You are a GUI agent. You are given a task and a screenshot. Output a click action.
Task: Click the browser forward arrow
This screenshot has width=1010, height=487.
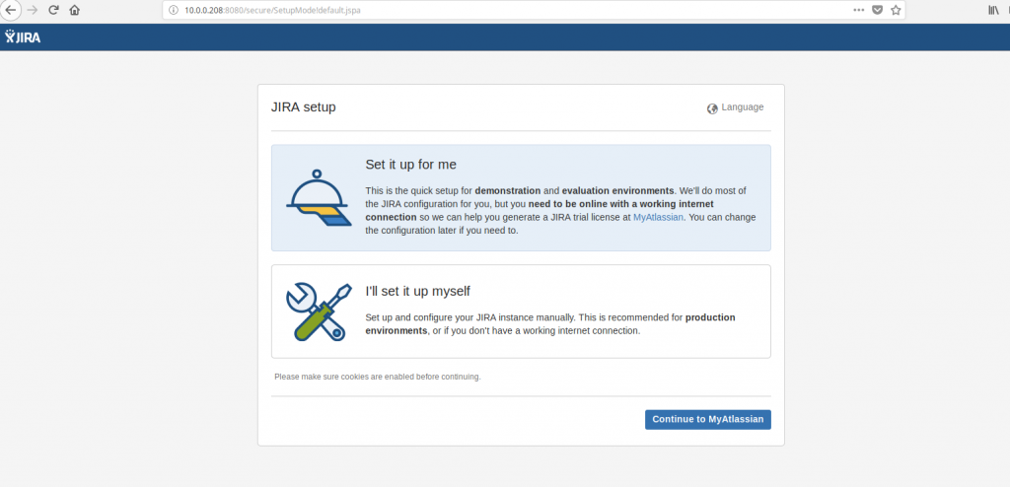click(33, 10)
